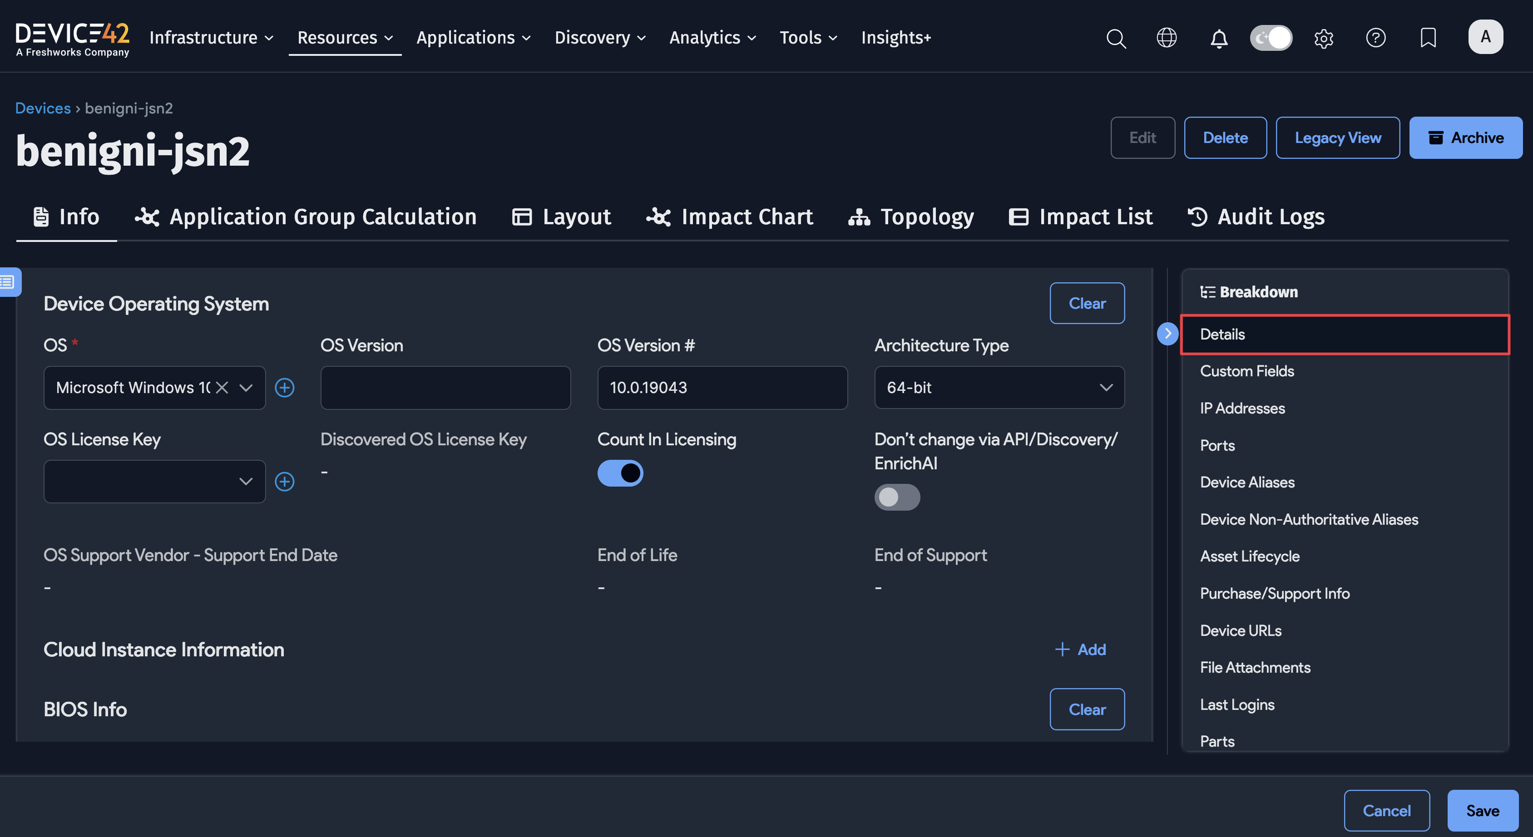
Task: Switch to the Topology tab
Action: point(911,217)
